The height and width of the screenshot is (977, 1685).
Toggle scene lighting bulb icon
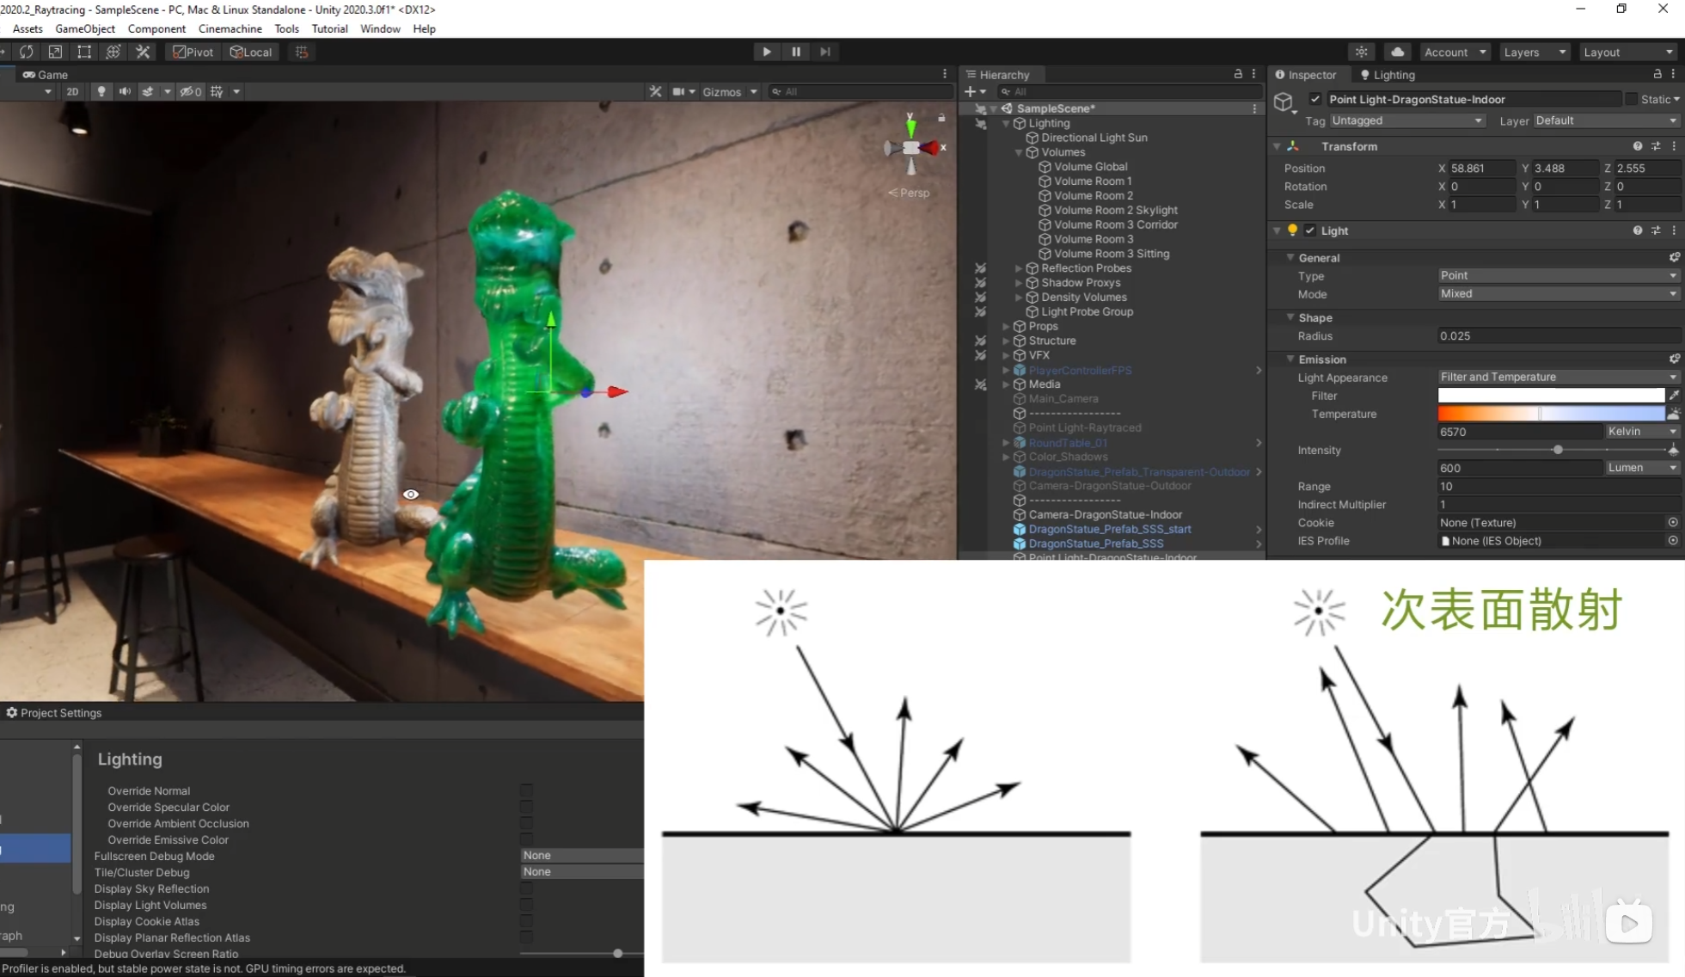point(101,91)
